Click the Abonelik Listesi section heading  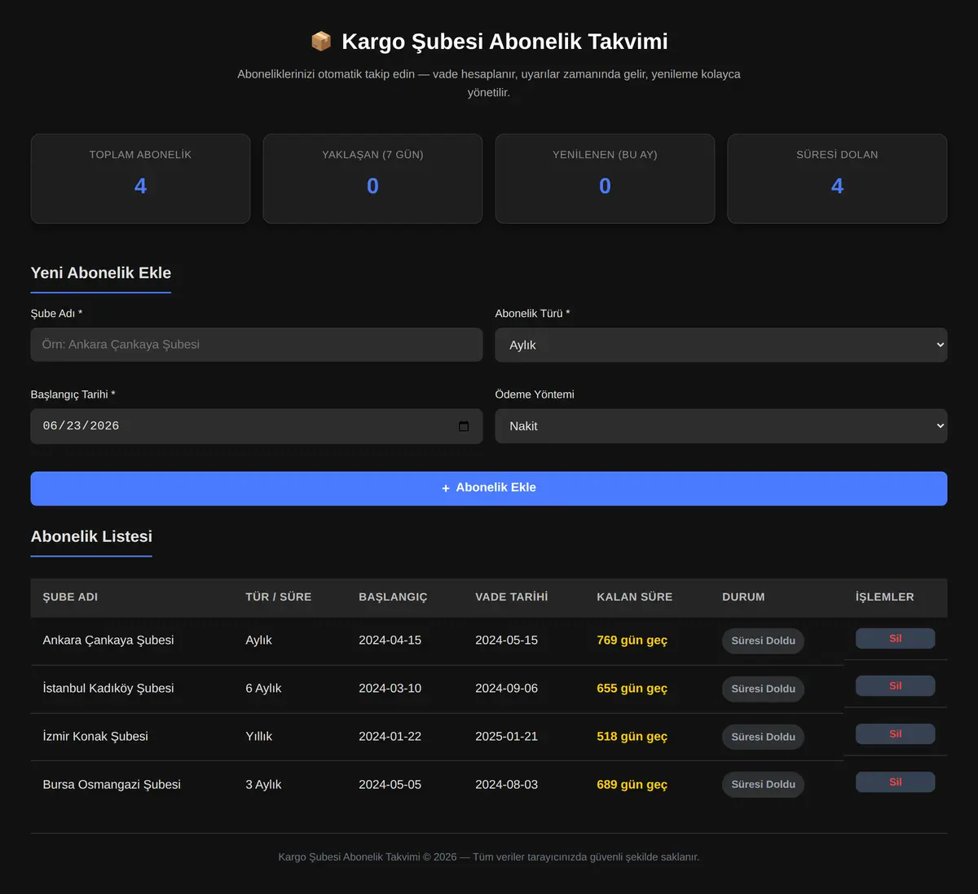(91, 536)
